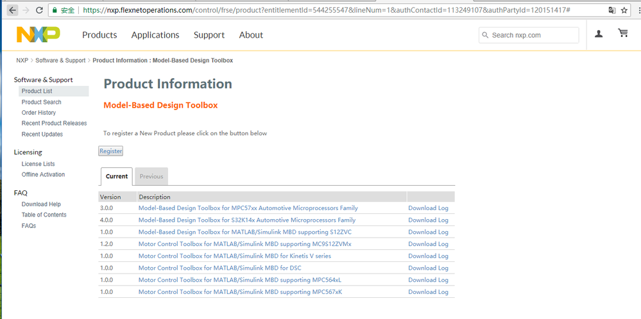Open Motor Control Toolbox MPC567xK link
Viewport: 641px width, 319px height.
coord(241,292)
